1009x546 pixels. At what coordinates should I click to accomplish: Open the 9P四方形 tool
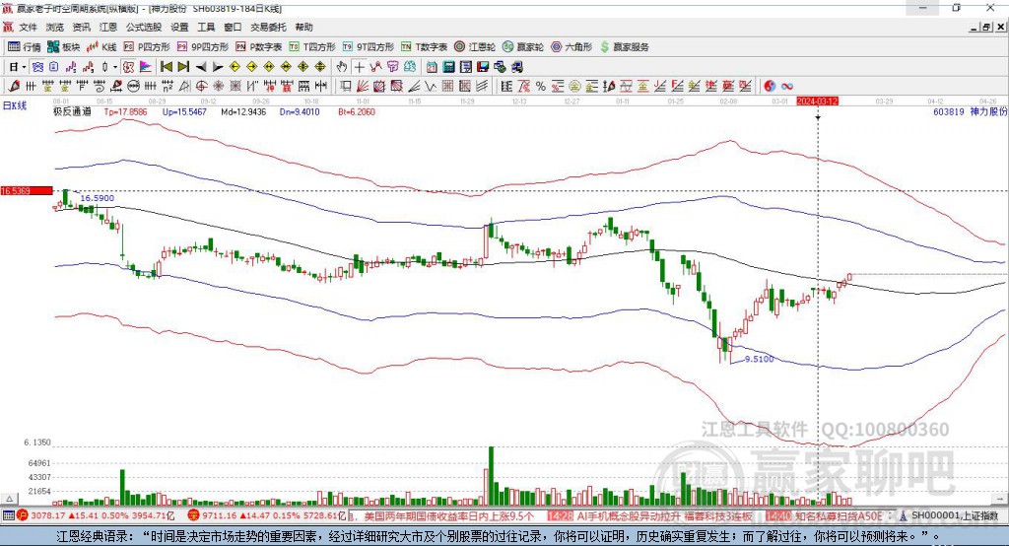tap(203, 47)
